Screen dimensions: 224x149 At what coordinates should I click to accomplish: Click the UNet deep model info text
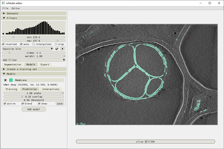(x=31, y=85)
